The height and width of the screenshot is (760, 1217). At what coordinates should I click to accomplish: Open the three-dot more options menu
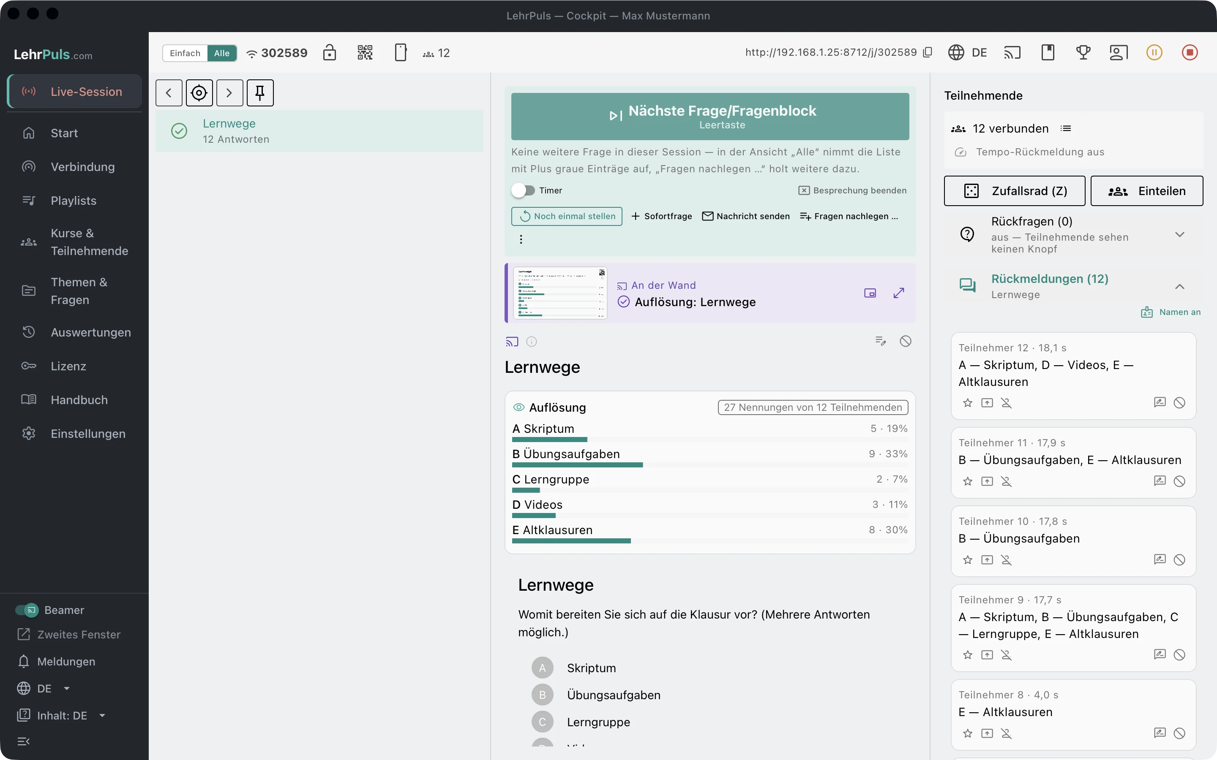coord(521,239)
